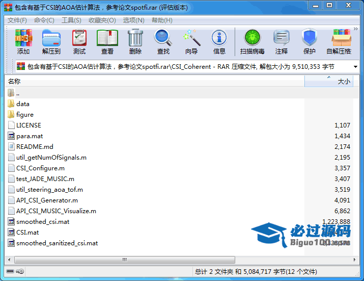Open the 收藏夹(O) menu
The height and width of the screenshot is (281, 364).
point(102,20)
